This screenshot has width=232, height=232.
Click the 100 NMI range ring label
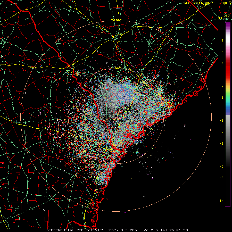pyautogui.click(x=116, y=20)
